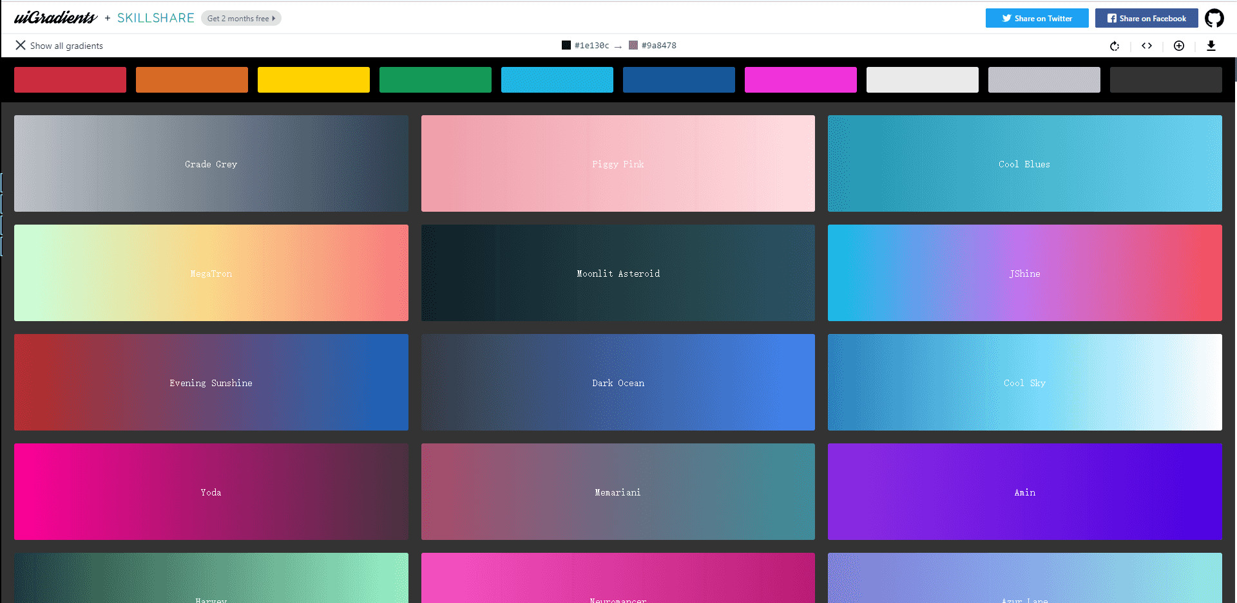
Task: Filter by dark blue color swatch
Action: click(679, 80)
